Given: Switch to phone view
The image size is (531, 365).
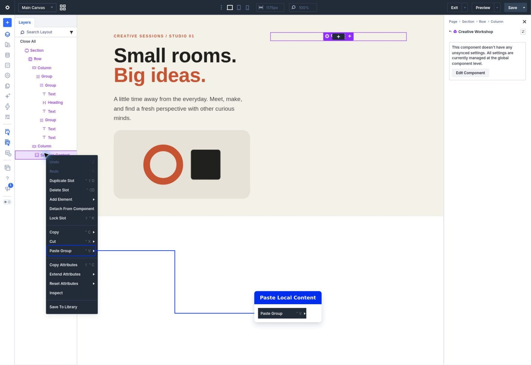Looking at the screenshot, I should (247, 7).
